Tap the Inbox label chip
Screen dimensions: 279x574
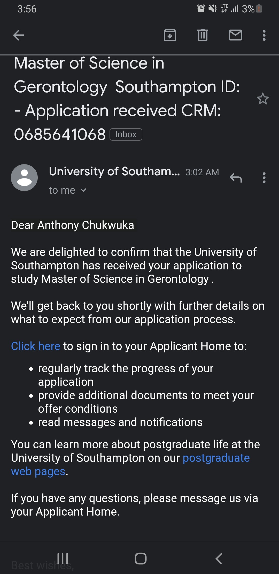pyautogui.click(x=126, y=134)
